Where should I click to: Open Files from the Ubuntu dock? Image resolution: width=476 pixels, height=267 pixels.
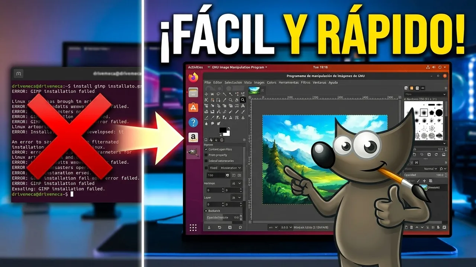point(193,92)
